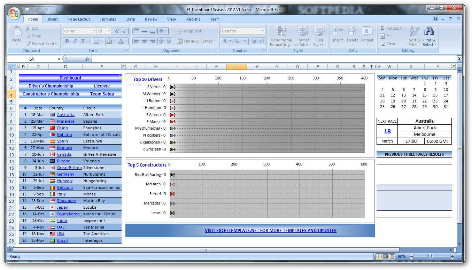The height and width of the screenshot is (270, 472).
Task: Click the Find & Select binoculars
Action: tap(429, 31)
